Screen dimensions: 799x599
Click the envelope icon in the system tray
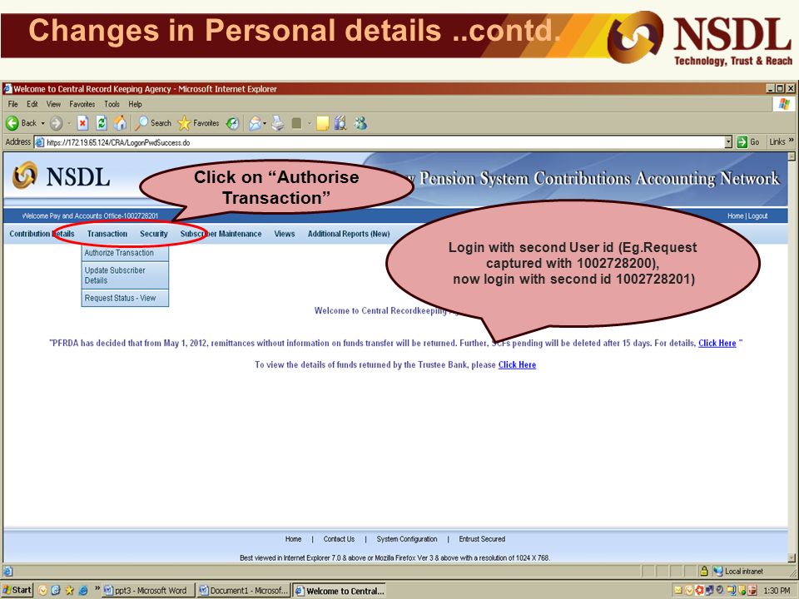(x=677, y=591)
